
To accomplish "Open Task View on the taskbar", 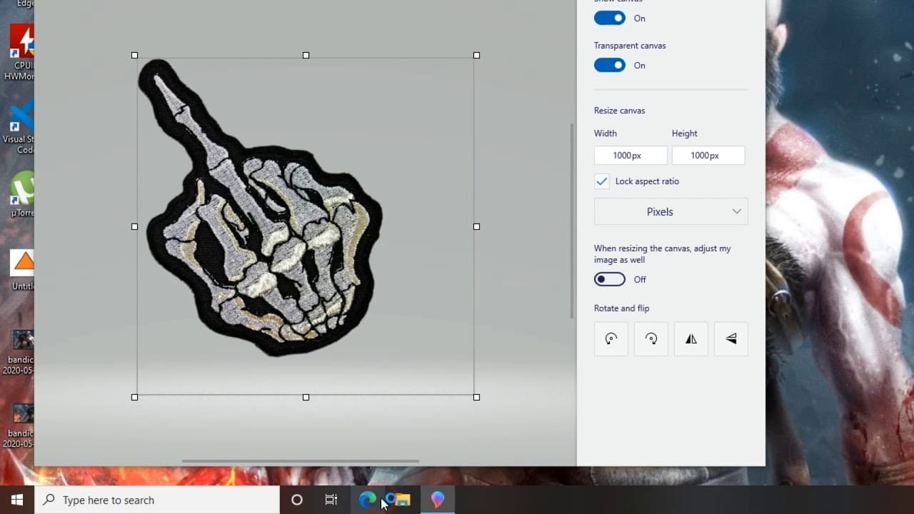I will [331, 500].
